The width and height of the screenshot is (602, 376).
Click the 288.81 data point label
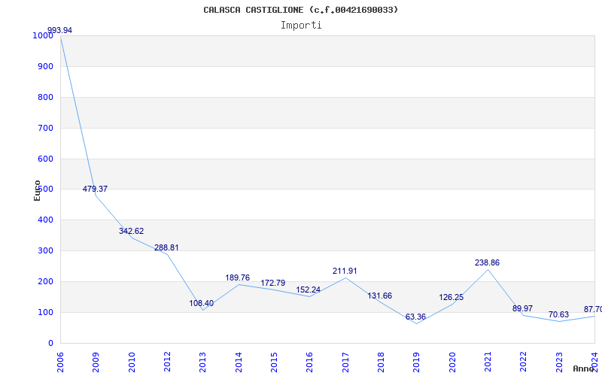pos(166,247)
